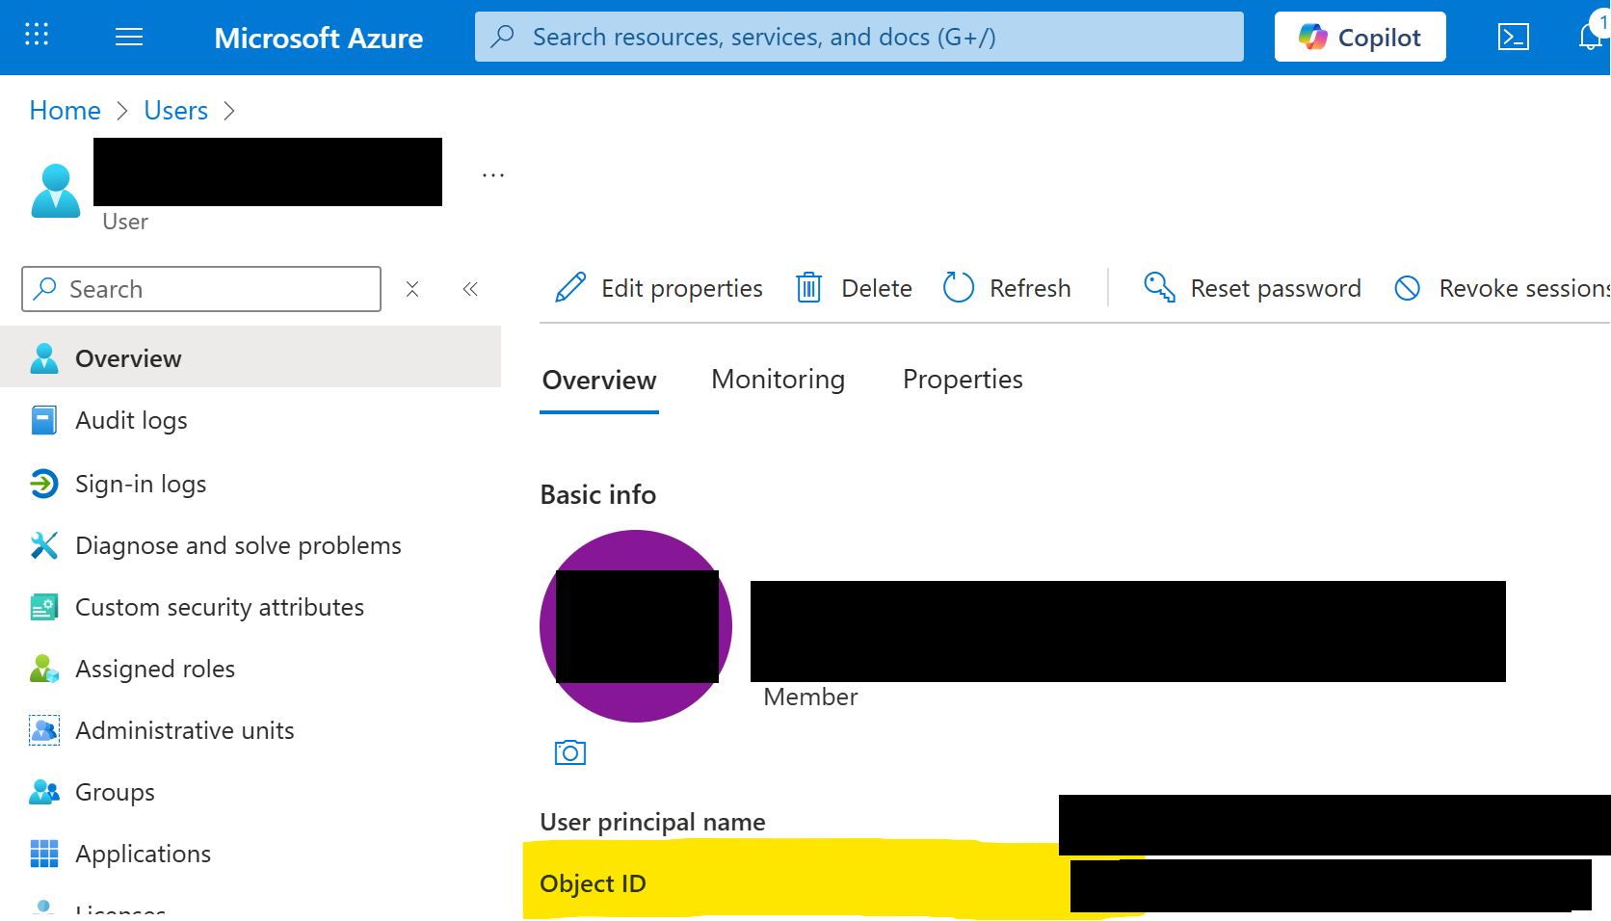Click the camera icon to change profile photo
The image size is (1611, 921).
click(569, 752)
